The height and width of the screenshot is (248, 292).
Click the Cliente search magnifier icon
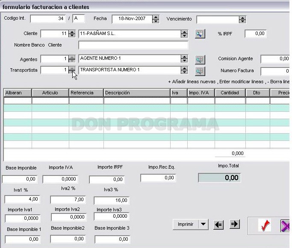point(200,34)
